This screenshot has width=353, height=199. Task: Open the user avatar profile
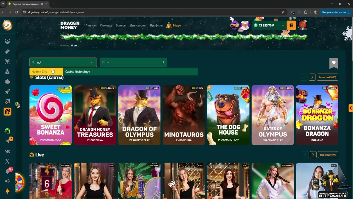click(x=303, y=25)
